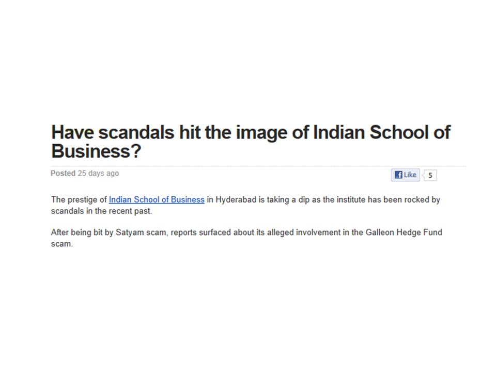This screenshot has width=496, height=372.
Task: Click the dotted divider line below the headline
Action: pos(258,166)
